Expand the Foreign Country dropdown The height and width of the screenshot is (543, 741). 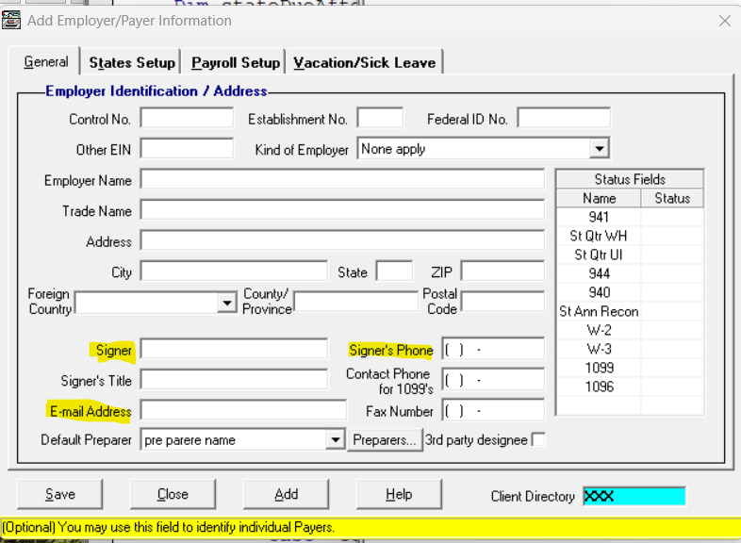(x=227, y=303)
